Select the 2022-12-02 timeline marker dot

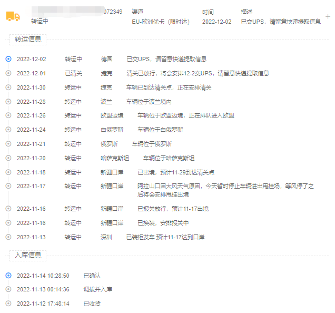pyautogui.click(x=8, y=59)
